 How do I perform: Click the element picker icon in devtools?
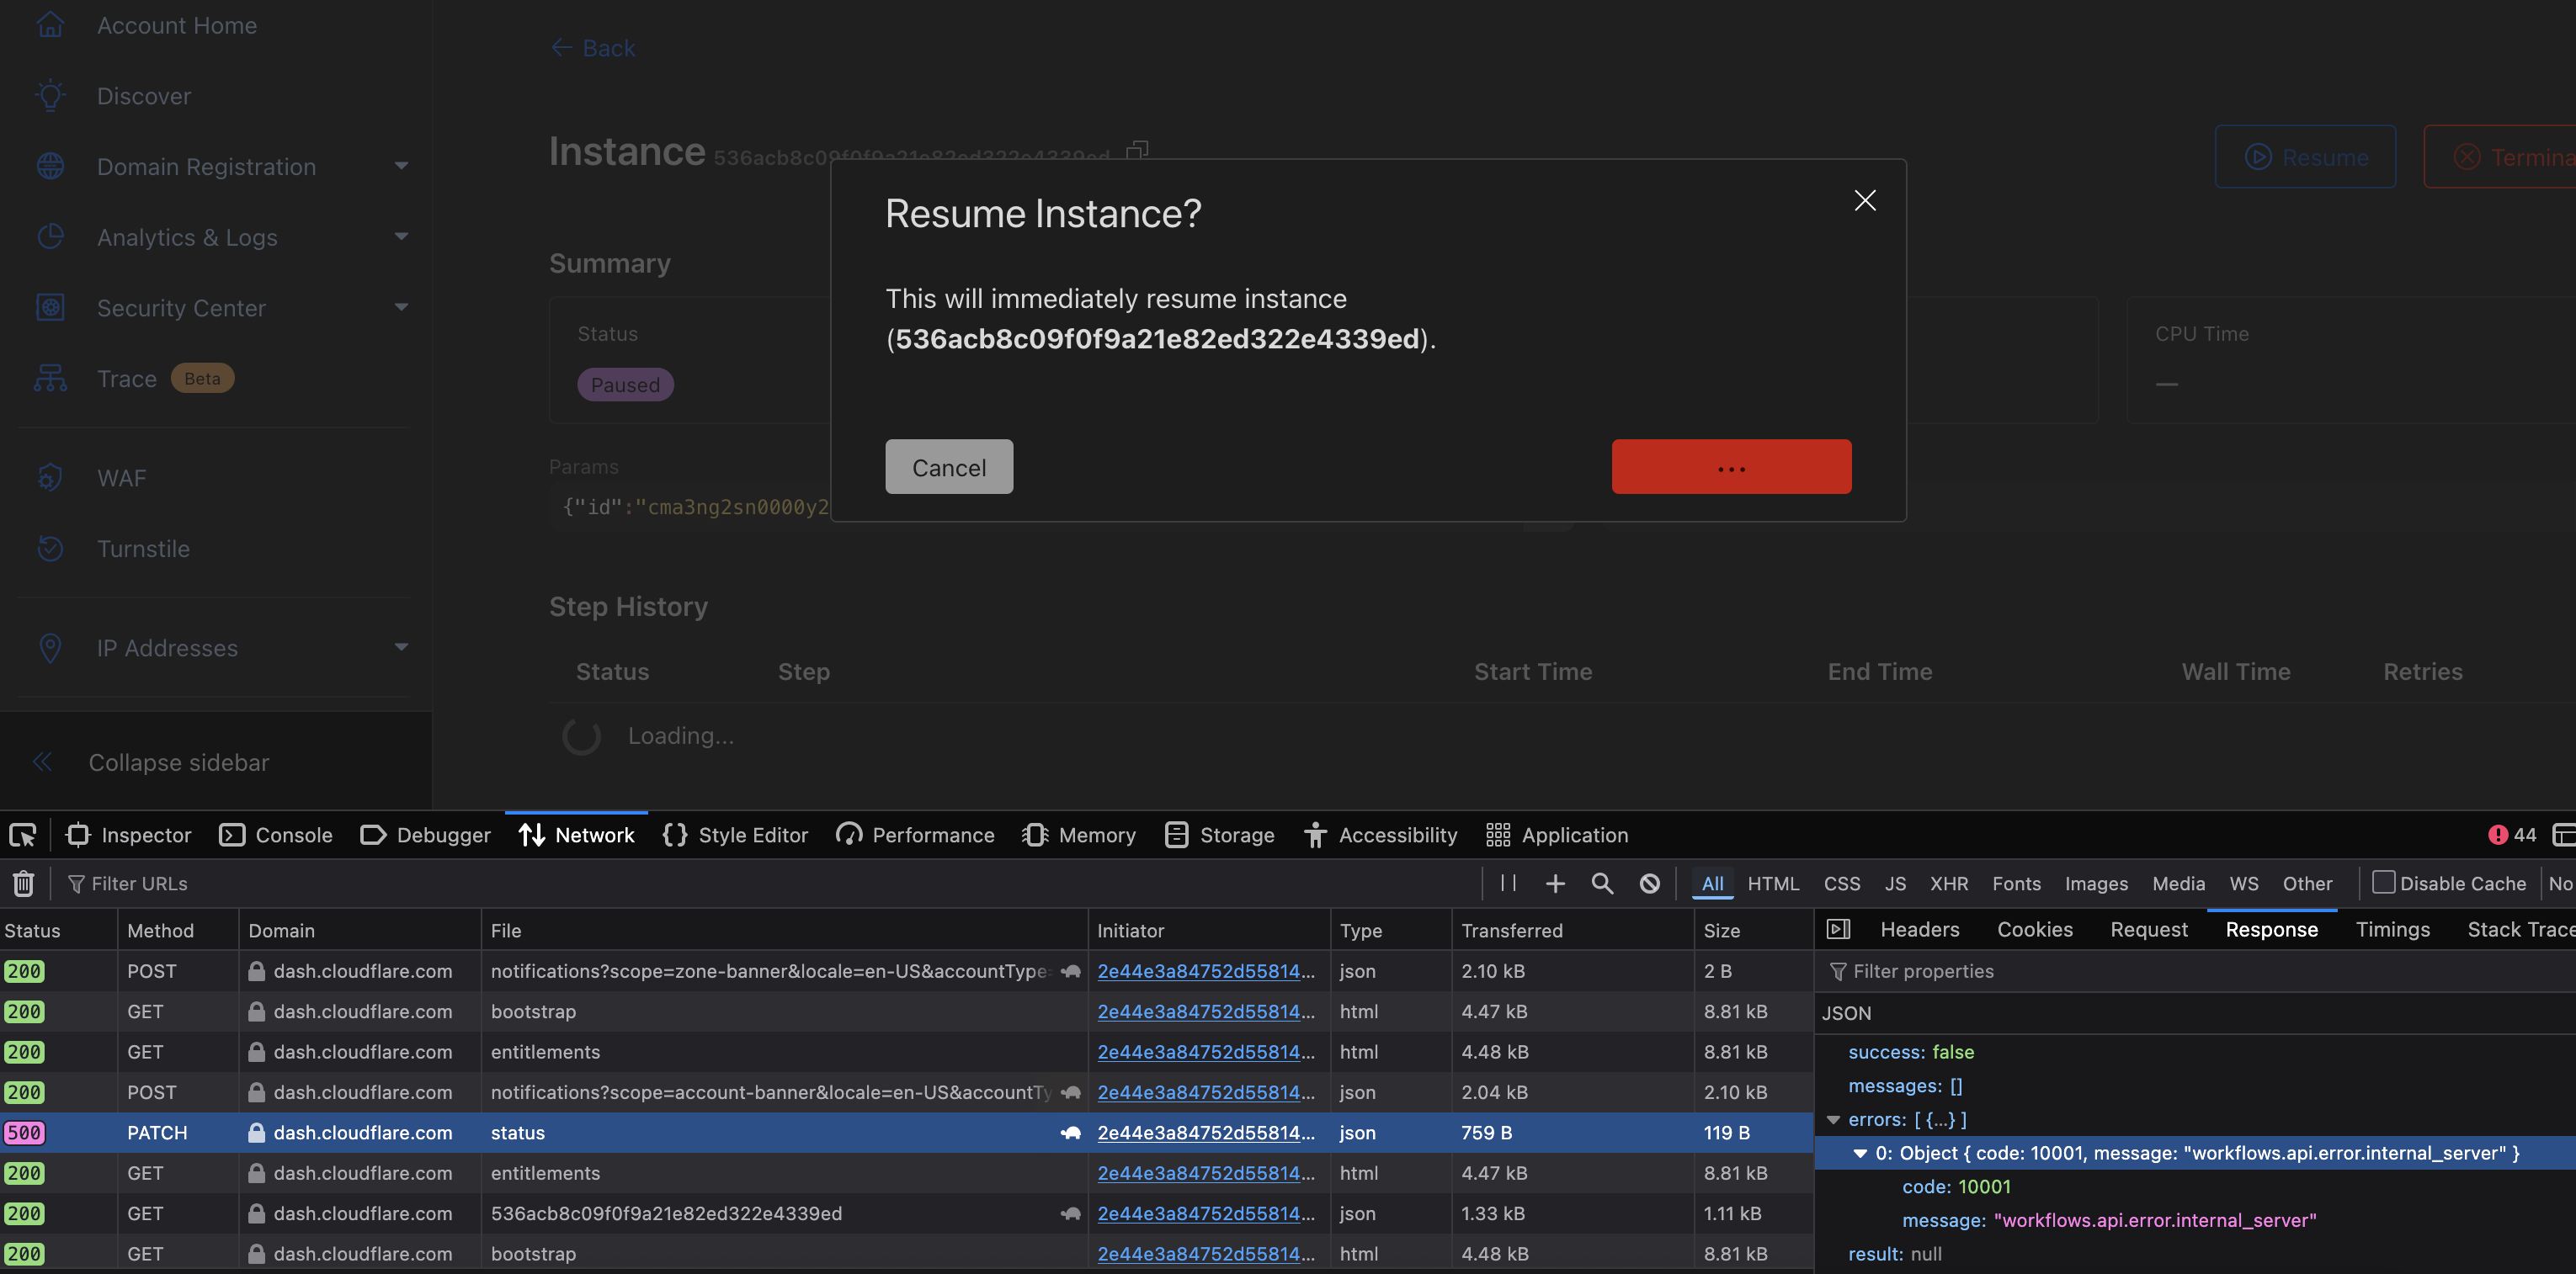click(22, 835)
